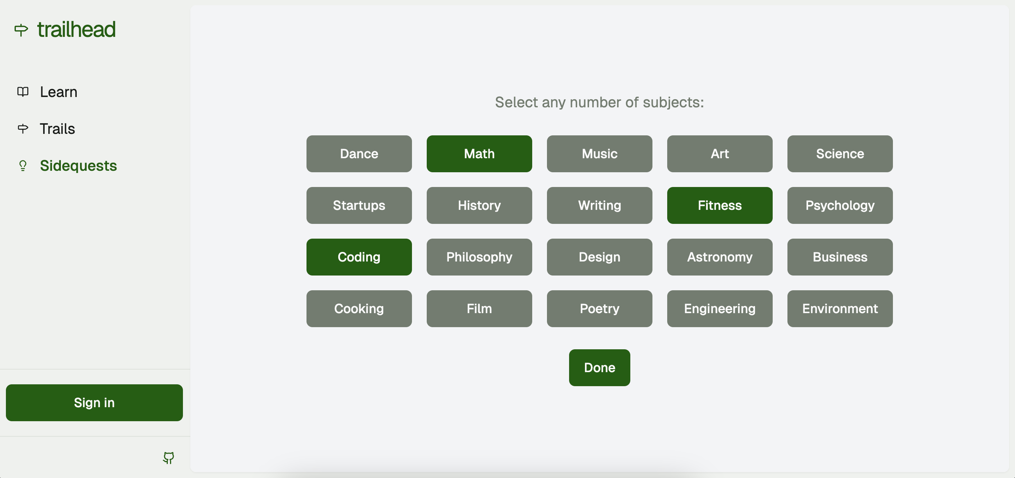The height and width of the screenshot is (478, 1015).
Task: Click the Sign in button
Action: click(94, 402)
